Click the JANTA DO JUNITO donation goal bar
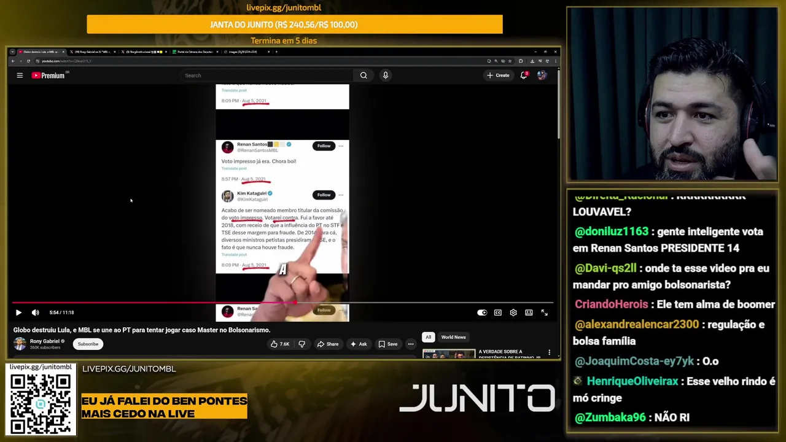 coord(295,25)
